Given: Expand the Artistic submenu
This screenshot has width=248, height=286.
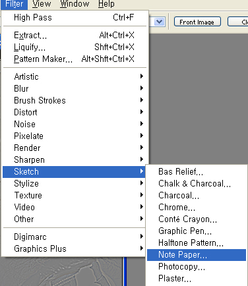Looking at the screenshot, I should tap(74, 76).
